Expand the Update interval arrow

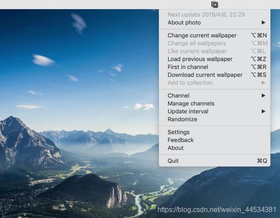(x=263, y=111)
